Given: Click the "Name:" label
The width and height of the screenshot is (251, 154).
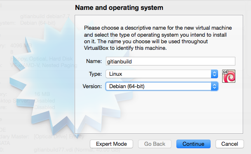Looking at the screenshot, I should (94, 61).
